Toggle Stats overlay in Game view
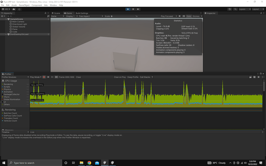The image size is (266, 166). (189, 16)
